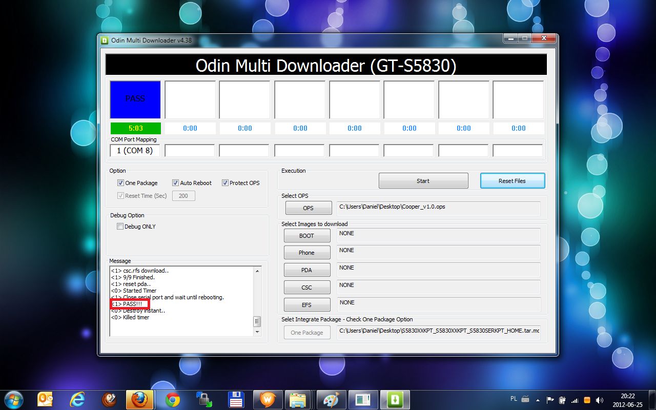Launch Outlook from the taskbar

46,399
